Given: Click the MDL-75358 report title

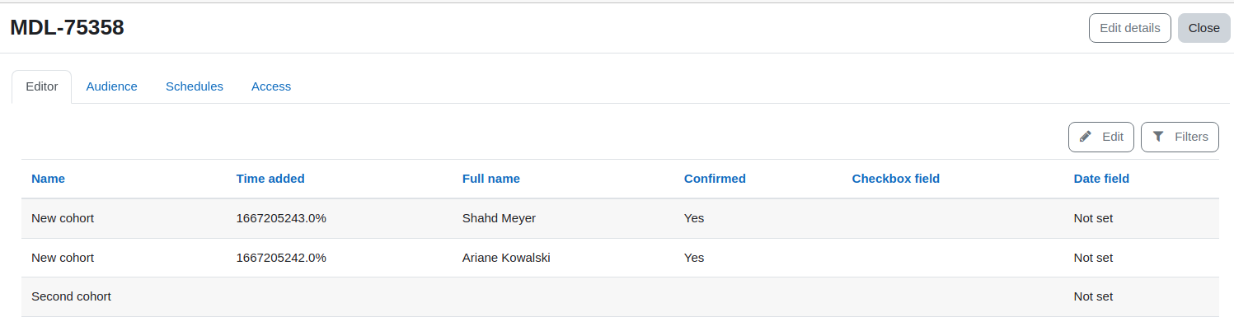Looking at the screenshot, I should 67,27.
